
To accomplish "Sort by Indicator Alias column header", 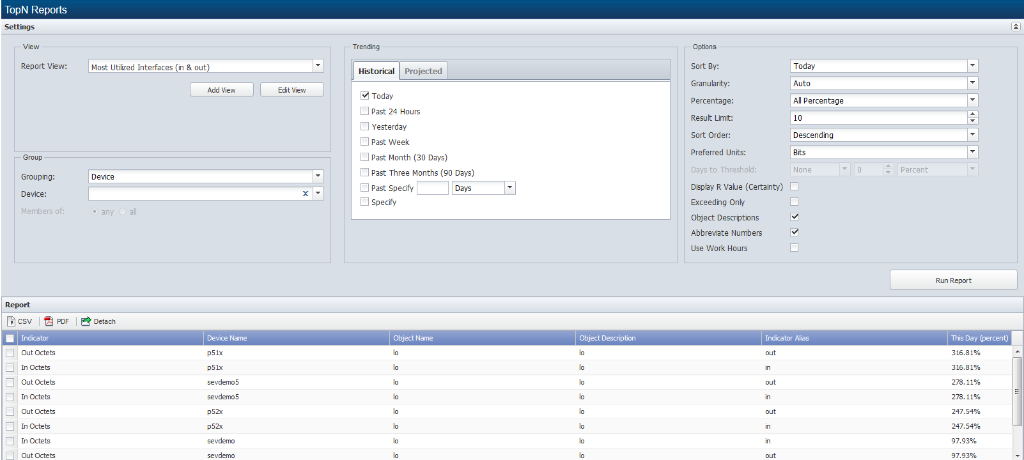I will 855,338.
